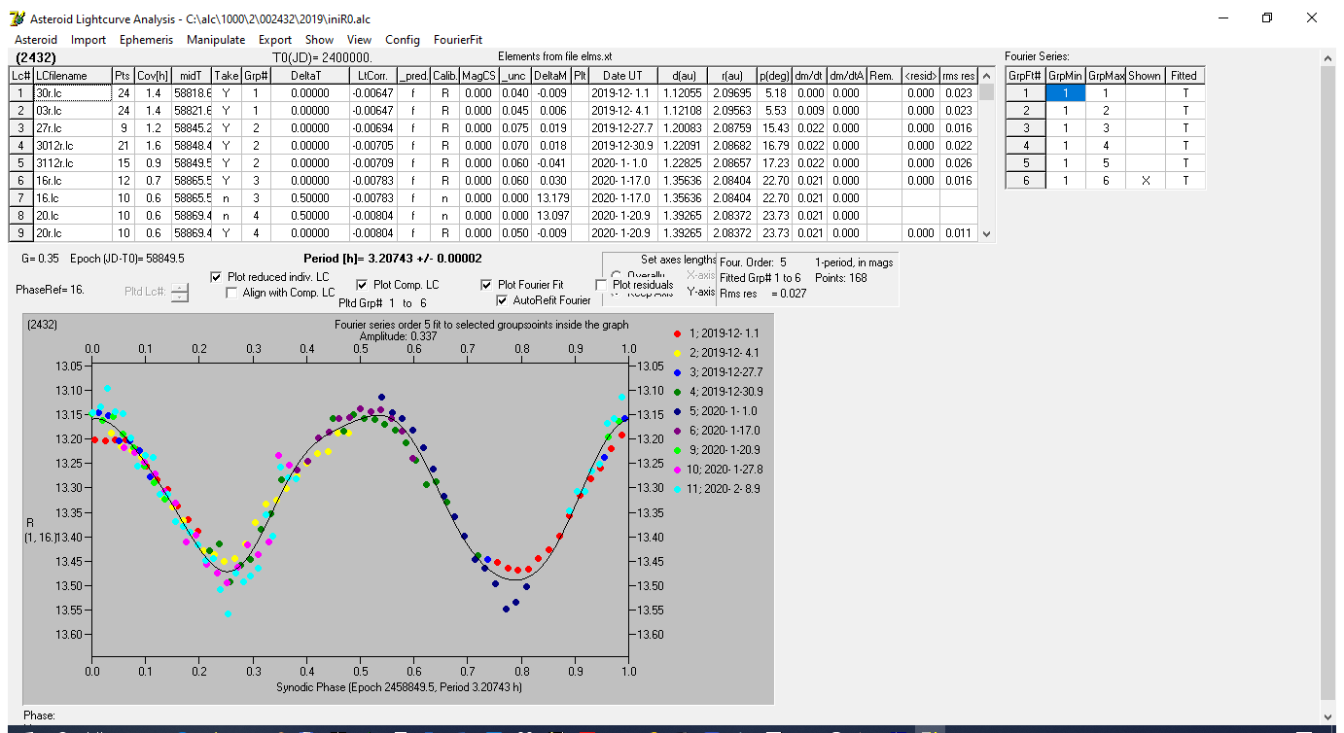Click date cell 2019-12-30.9 in table

coord(622,146)
